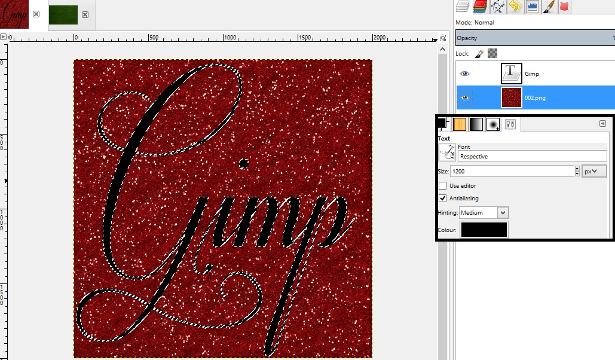Click the 002.png layer name

click(x=535, y=97)
